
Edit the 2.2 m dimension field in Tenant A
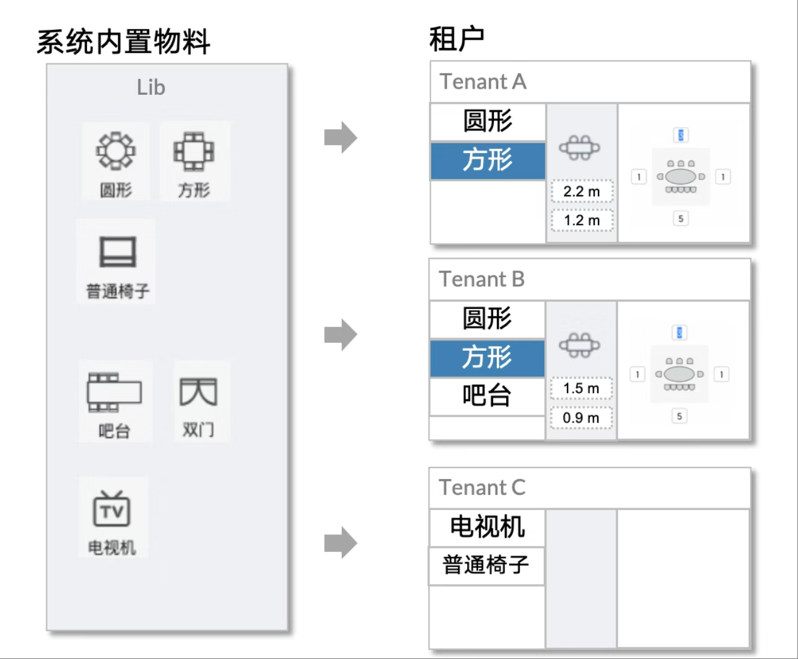coord(581,190)
